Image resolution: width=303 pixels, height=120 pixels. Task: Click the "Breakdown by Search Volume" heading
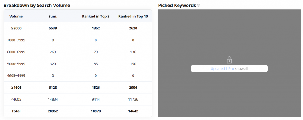click(x=37, y=6)
